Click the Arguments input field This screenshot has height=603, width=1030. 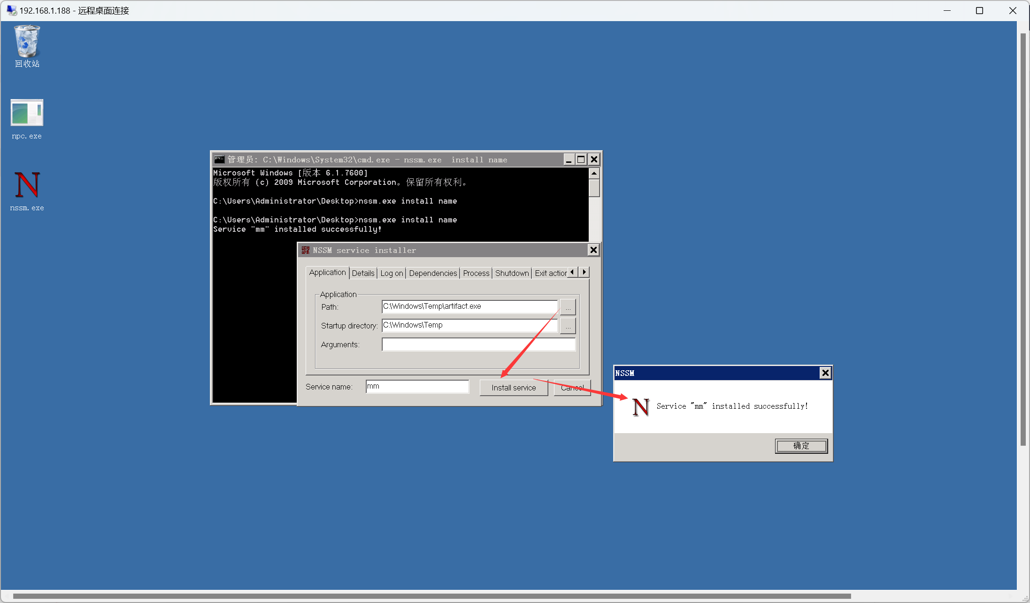point(478,344)
